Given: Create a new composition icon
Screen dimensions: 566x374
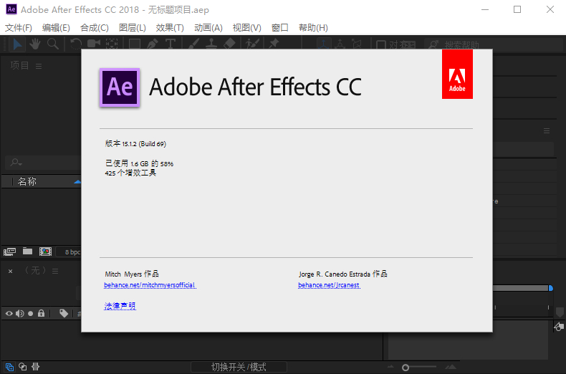Looking at the screenshot, I should pyautogui.click(x=45, y=251).
